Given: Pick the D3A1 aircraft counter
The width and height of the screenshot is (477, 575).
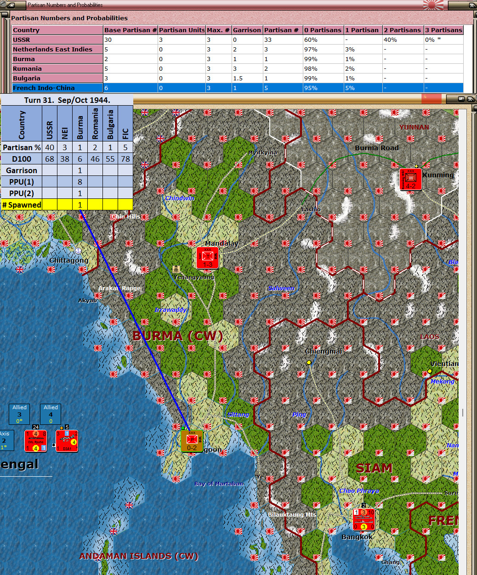Looking at the screenshot, I should [67, 441].
